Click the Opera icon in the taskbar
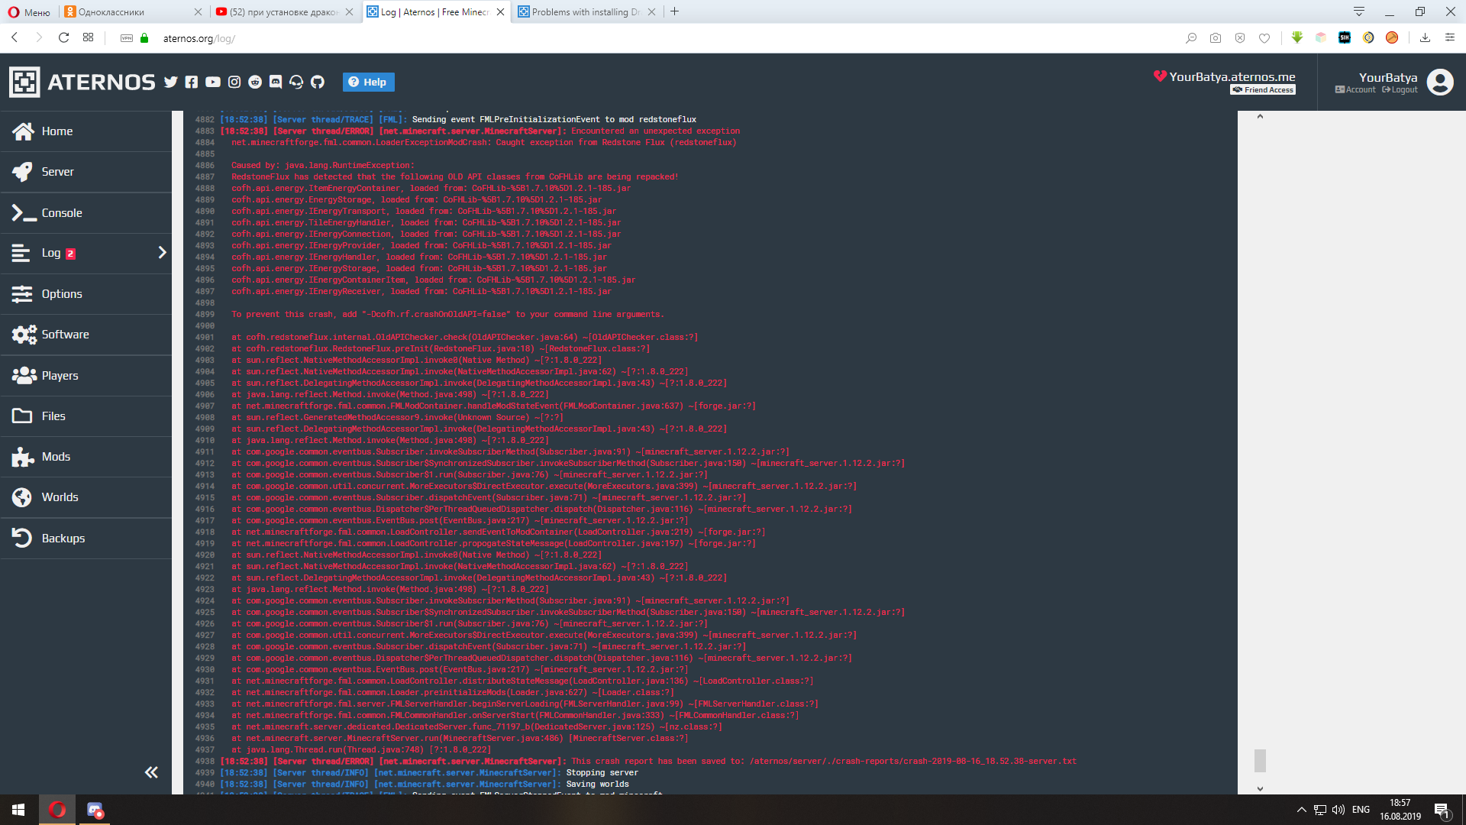This screenshot has width=1466, height=825. [x=57, y=810]
